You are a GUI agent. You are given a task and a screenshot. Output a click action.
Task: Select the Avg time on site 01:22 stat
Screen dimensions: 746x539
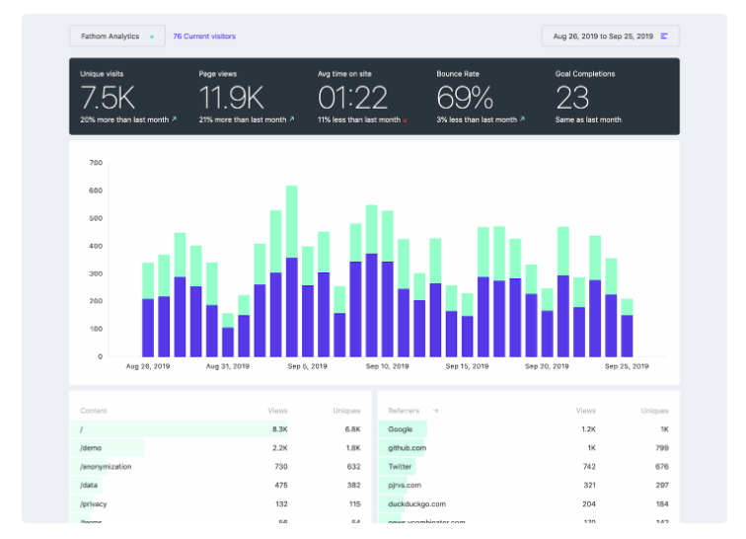pos(363,97)
